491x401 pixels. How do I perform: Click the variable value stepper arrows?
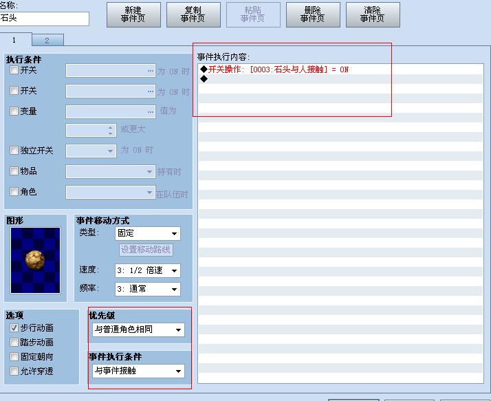coord(110,131)
